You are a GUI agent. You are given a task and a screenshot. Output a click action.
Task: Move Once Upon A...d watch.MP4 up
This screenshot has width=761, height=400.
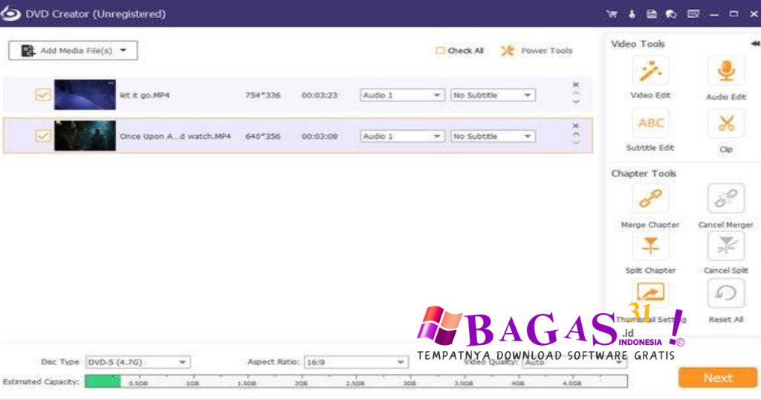(x=576, y=135)
